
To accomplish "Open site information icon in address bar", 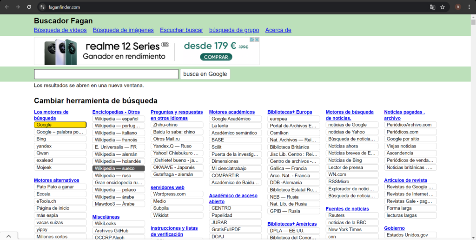I will (x=42, y=7).
